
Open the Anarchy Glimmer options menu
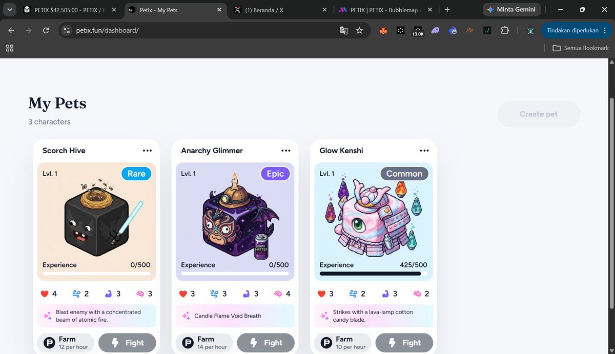(286, 151)
